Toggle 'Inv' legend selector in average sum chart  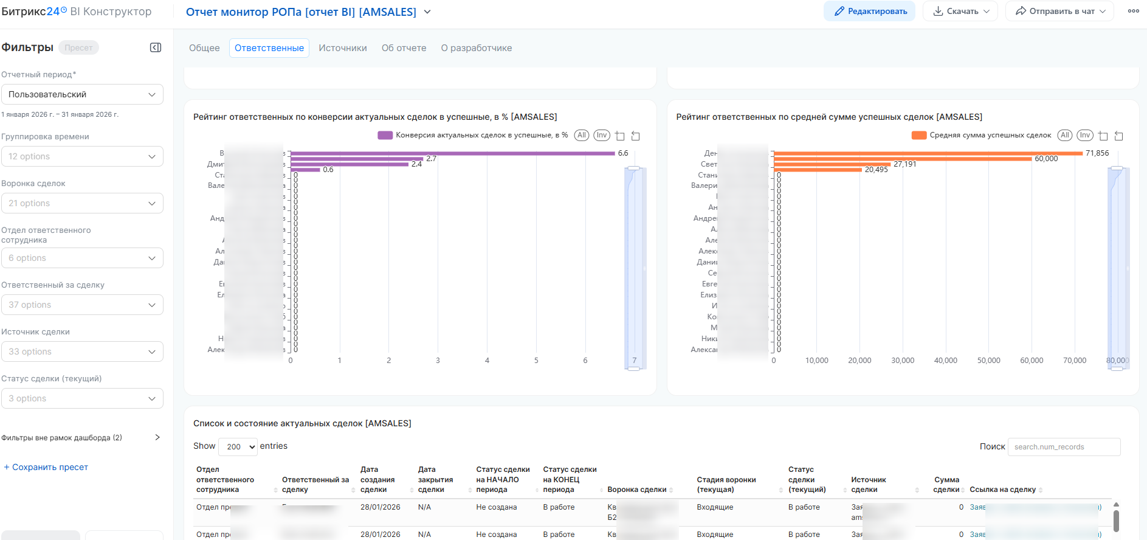[1085, 135]
